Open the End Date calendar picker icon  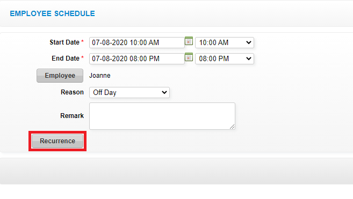pyautogui.click(x=189, y=57)
